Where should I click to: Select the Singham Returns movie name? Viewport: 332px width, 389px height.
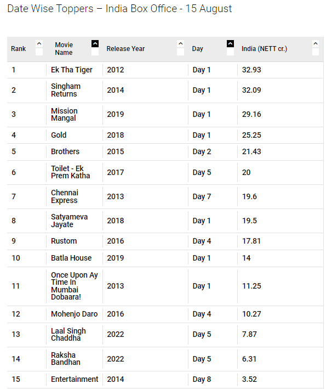click(x=66, y=90)
